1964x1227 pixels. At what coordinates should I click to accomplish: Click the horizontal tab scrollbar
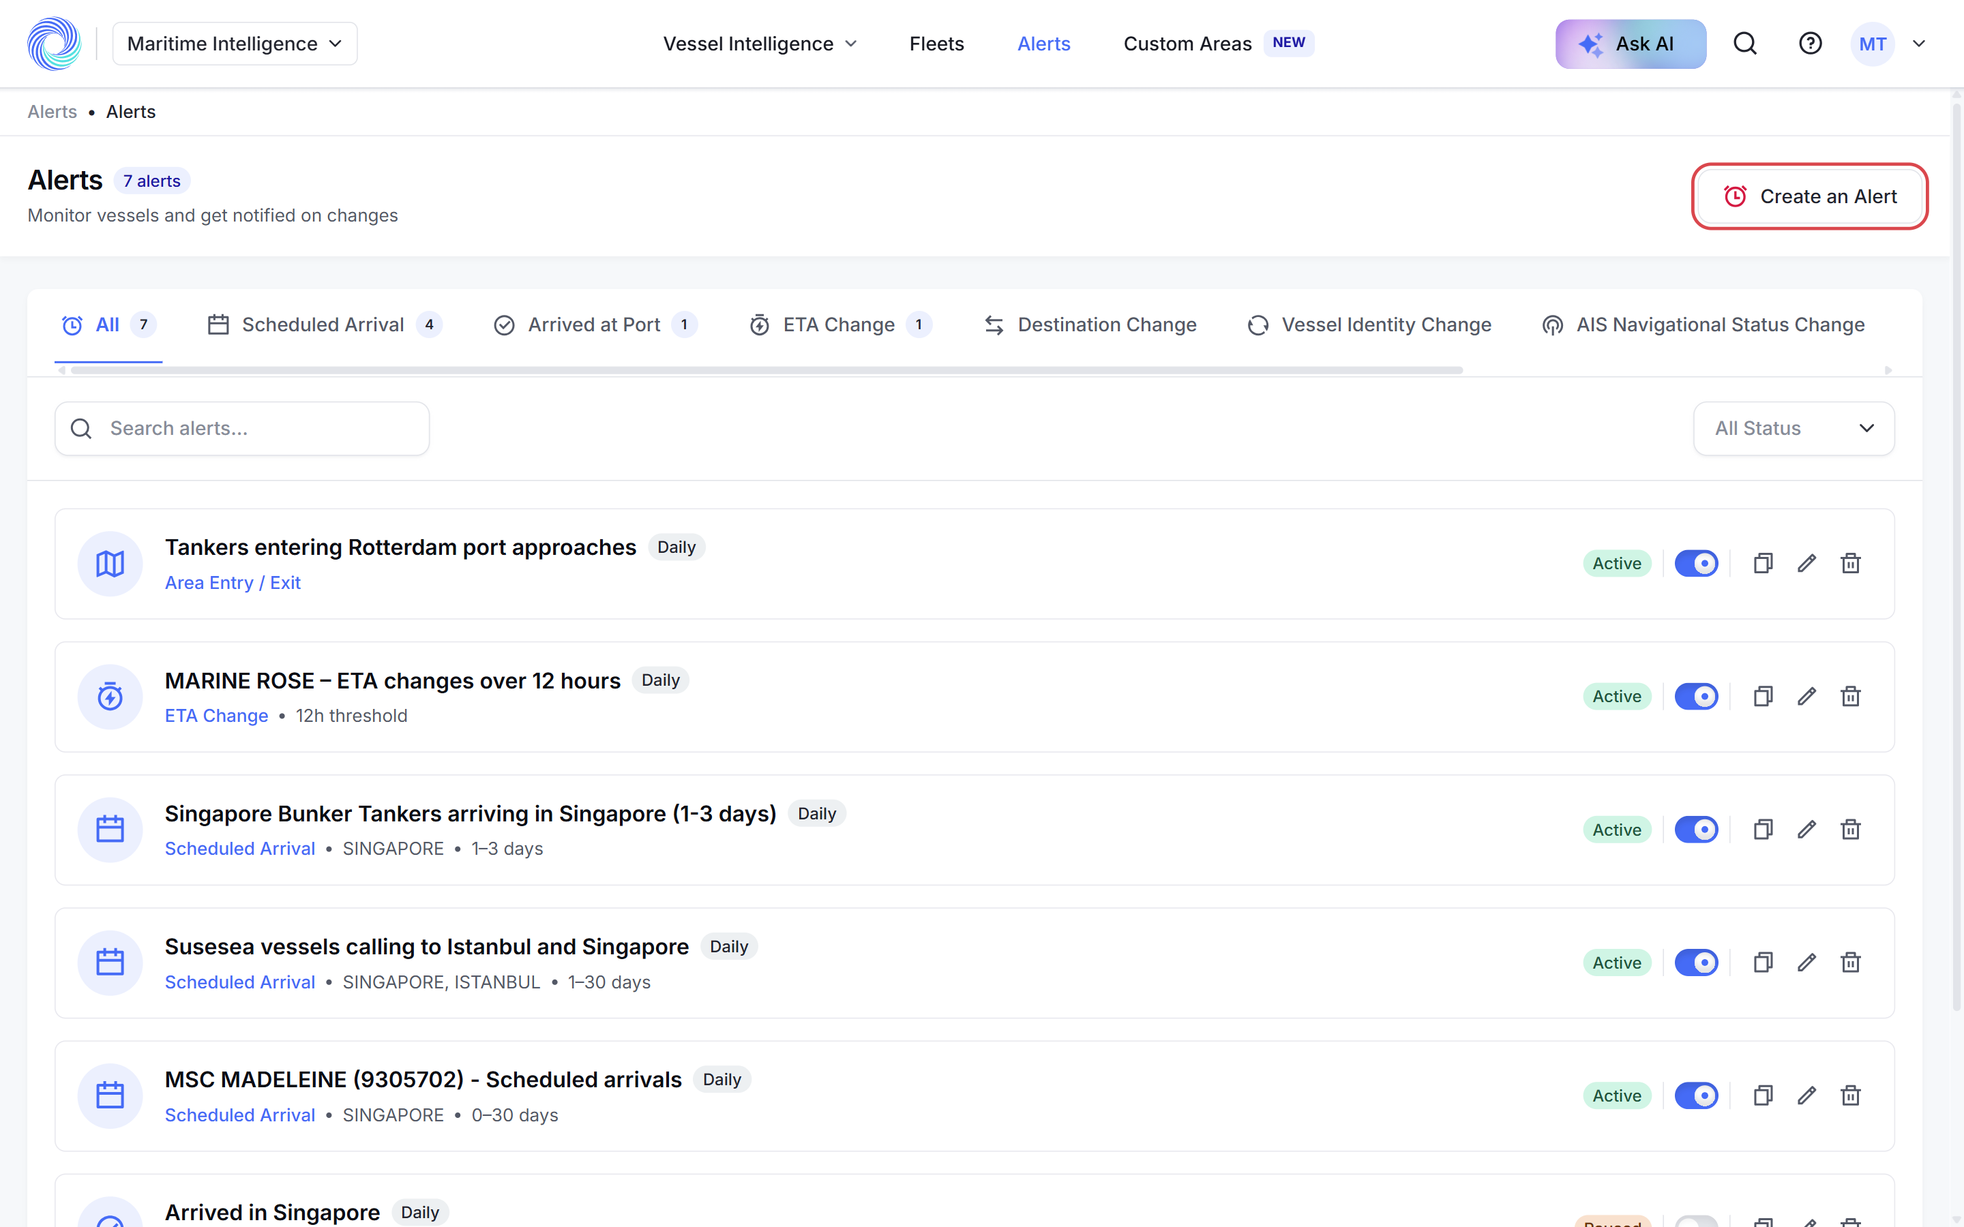coord(767,370)
